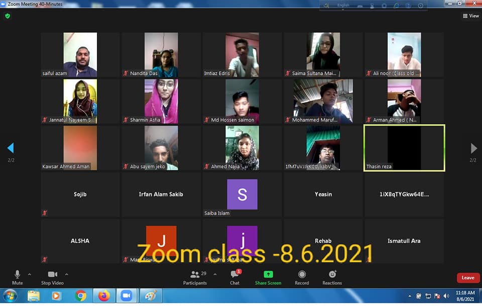Click the Saiba Islam purple avatar tile
482x307 pixels.
coord(242,194)
